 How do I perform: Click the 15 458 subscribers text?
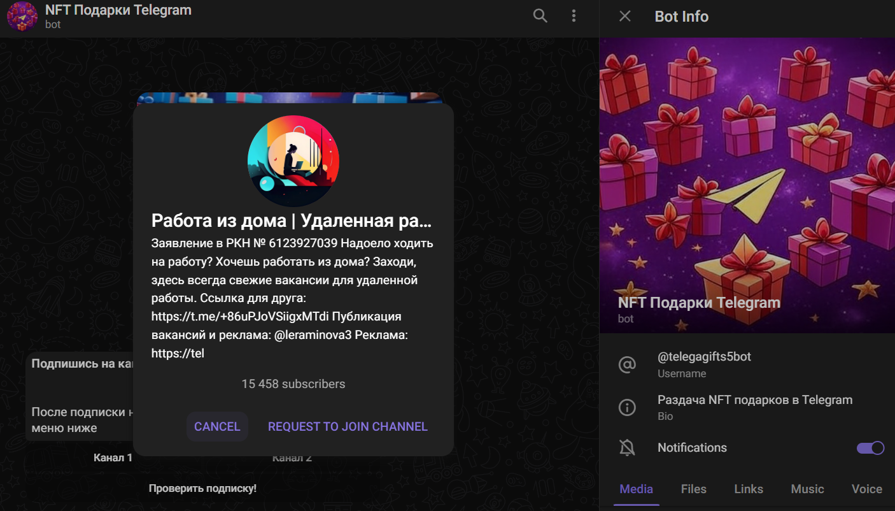pyautogui.click(x=293, y=384)
